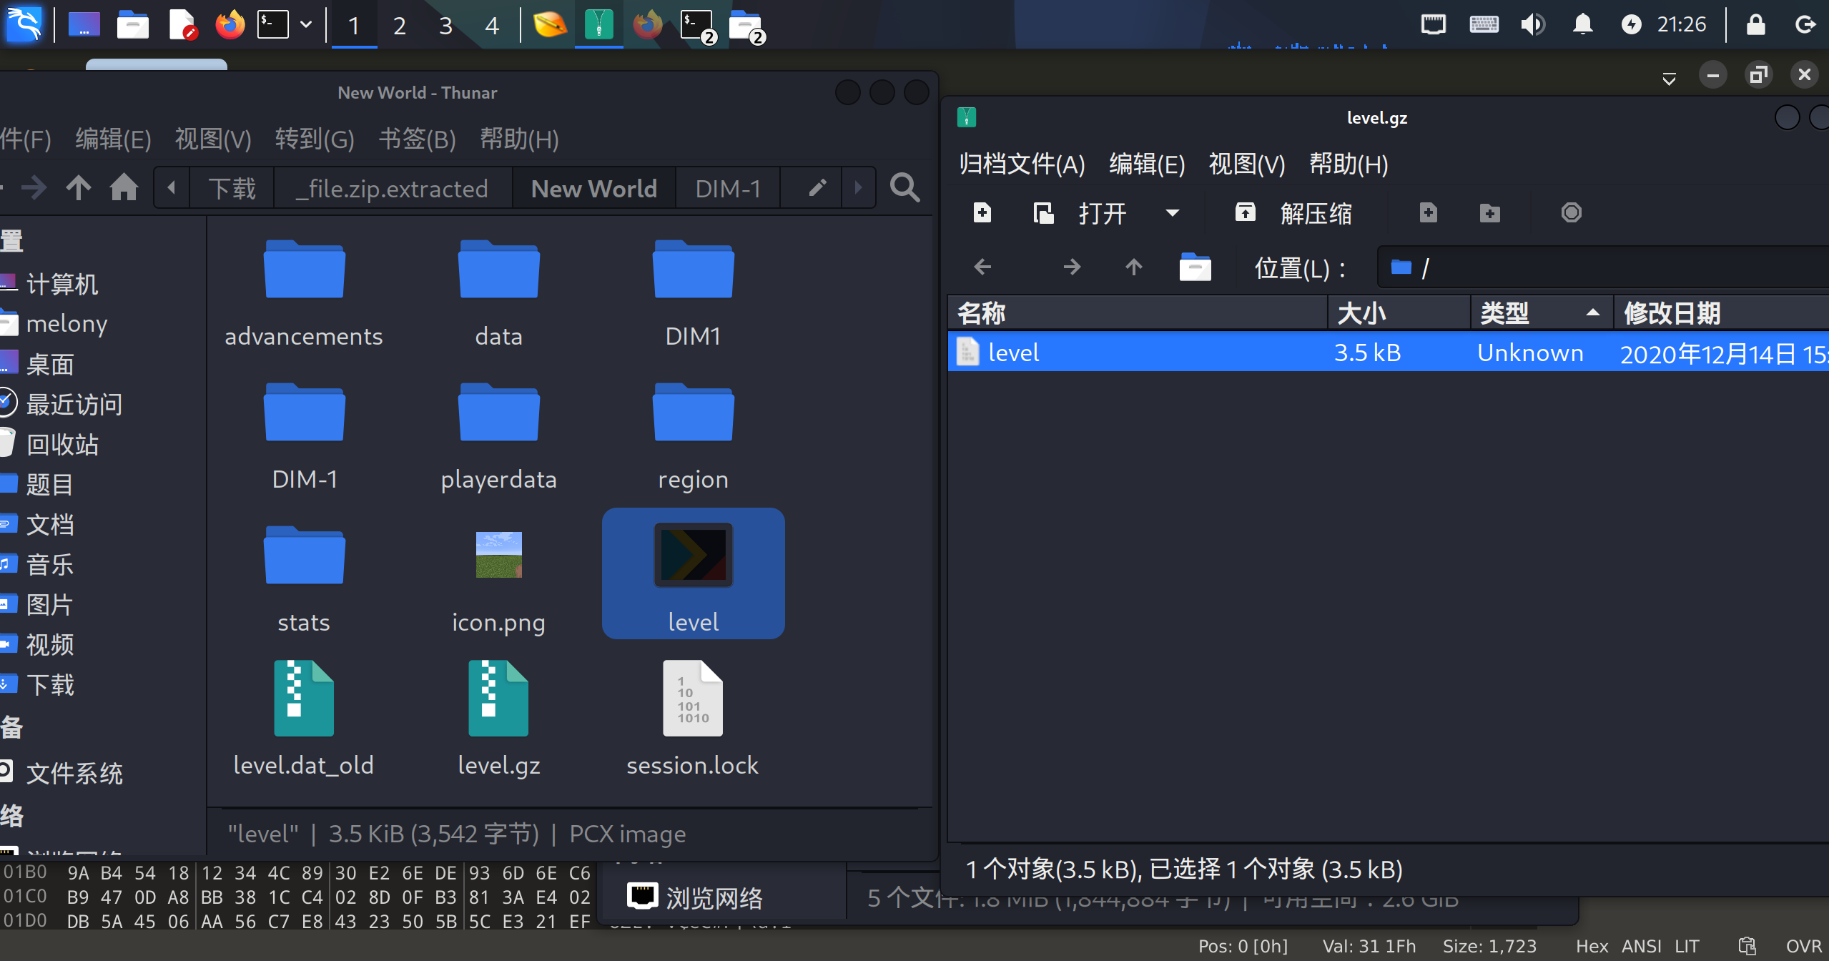Image resolution: width=1829 pixels, height=961 pixels.
Task: Toggle OVR overwrite mode indicator
Action: (1803, 946)
